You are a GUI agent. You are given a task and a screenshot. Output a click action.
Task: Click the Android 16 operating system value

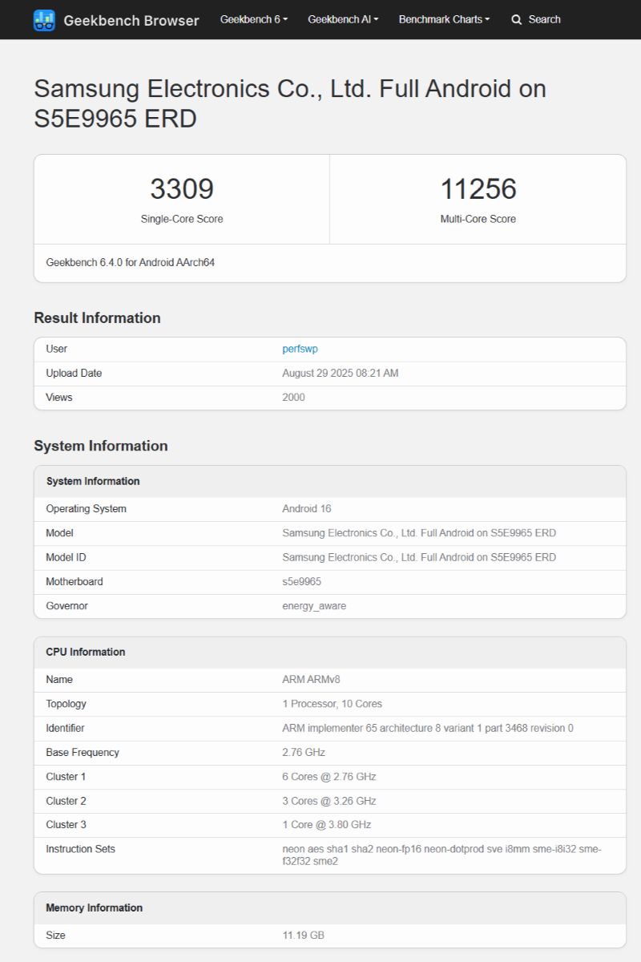(x=307, y=509)
